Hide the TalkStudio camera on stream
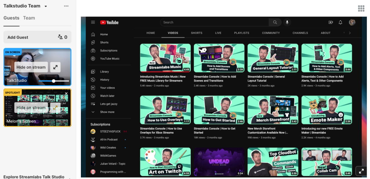 tap(31, 67)
